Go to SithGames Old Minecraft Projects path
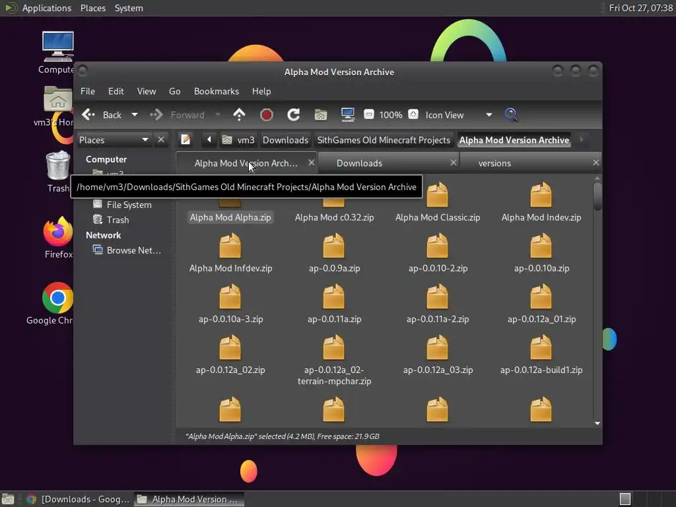 384,140
